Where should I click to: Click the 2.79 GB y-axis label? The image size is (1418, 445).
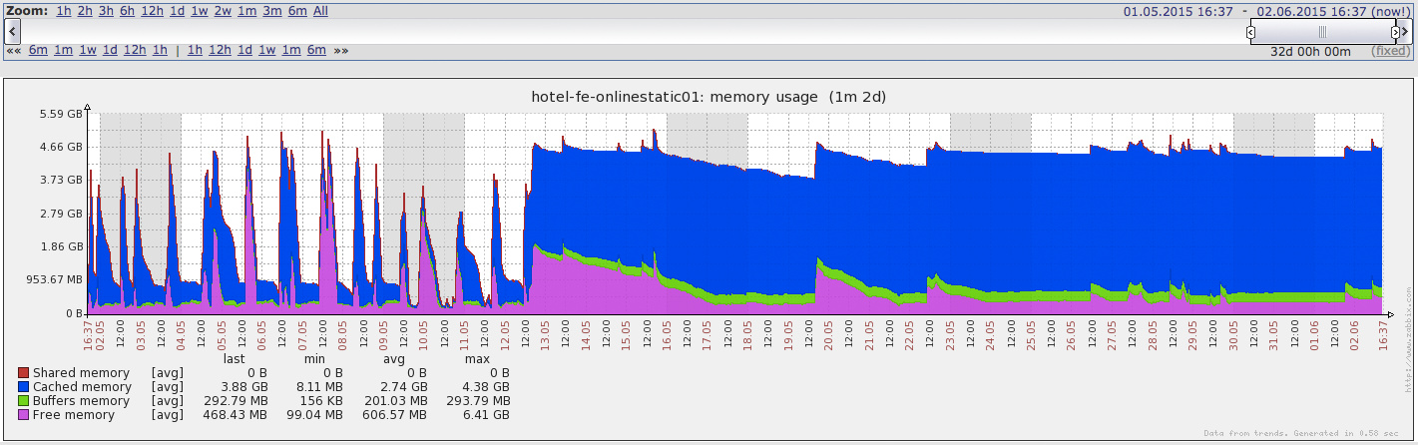click(x=61, y=214)
